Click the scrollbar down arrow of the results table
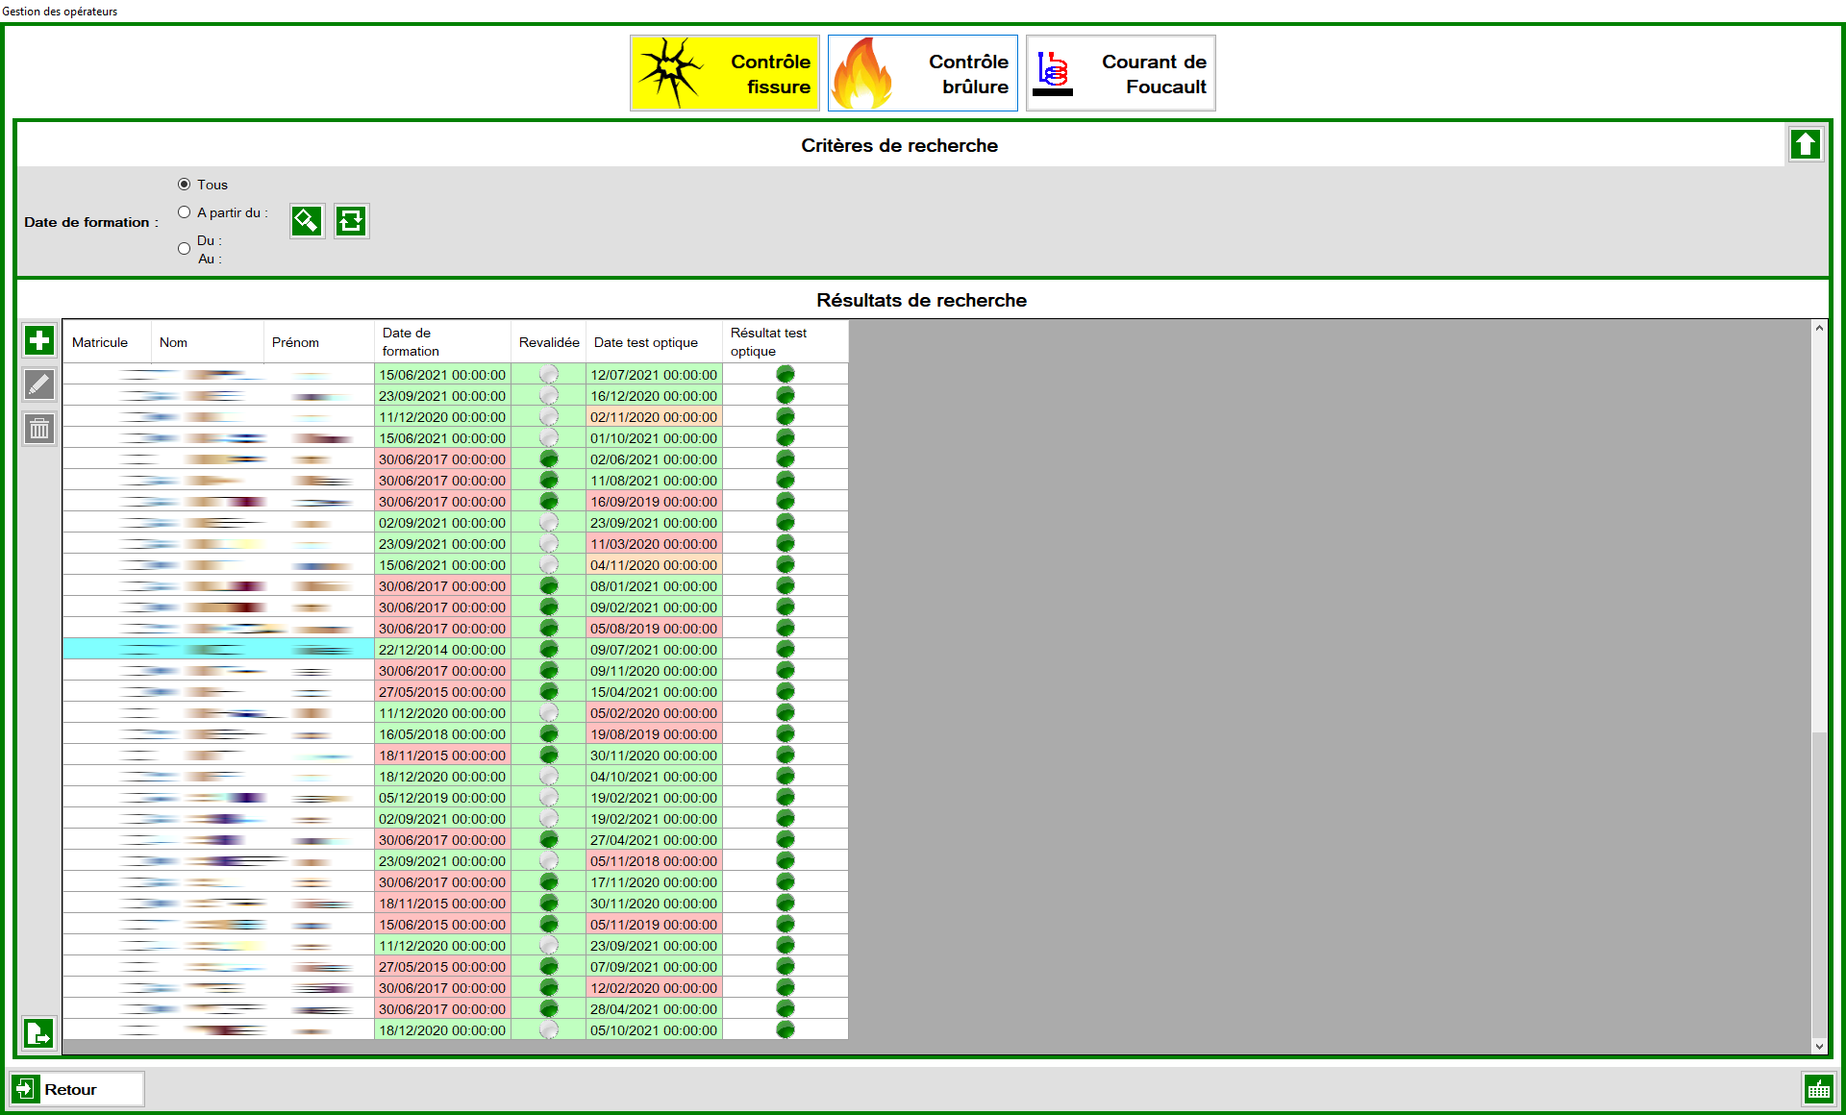The height and width of the screenshot is (1115, 1846). tap(1819, 1048)
